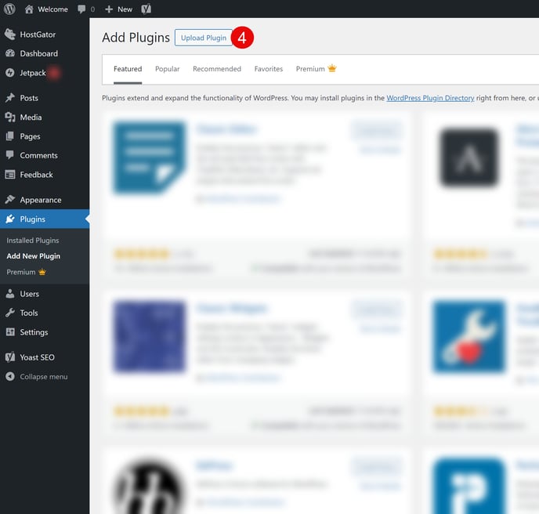
Task: Open comments bubble icon in admin bar
Action: click(81, 9)
